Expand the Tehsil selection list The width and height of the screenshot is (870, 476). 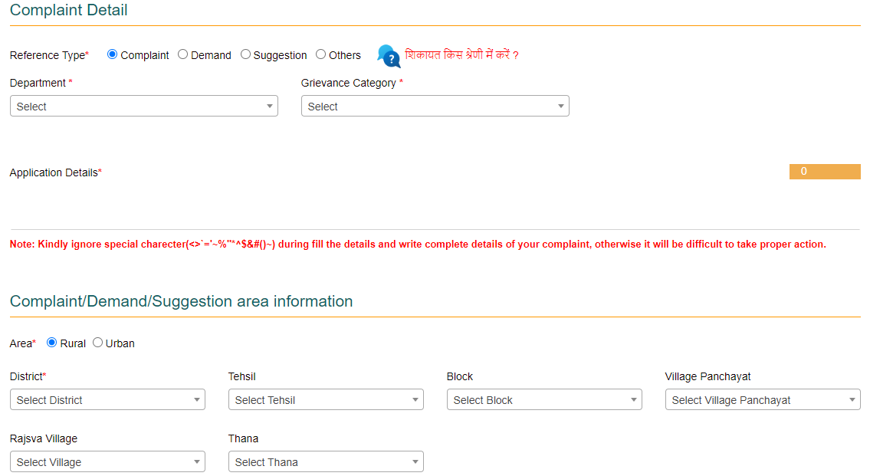(x=326, y=399)
